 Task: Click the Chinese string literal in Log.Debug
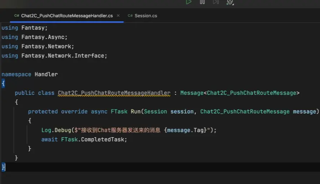pos(120,130)
